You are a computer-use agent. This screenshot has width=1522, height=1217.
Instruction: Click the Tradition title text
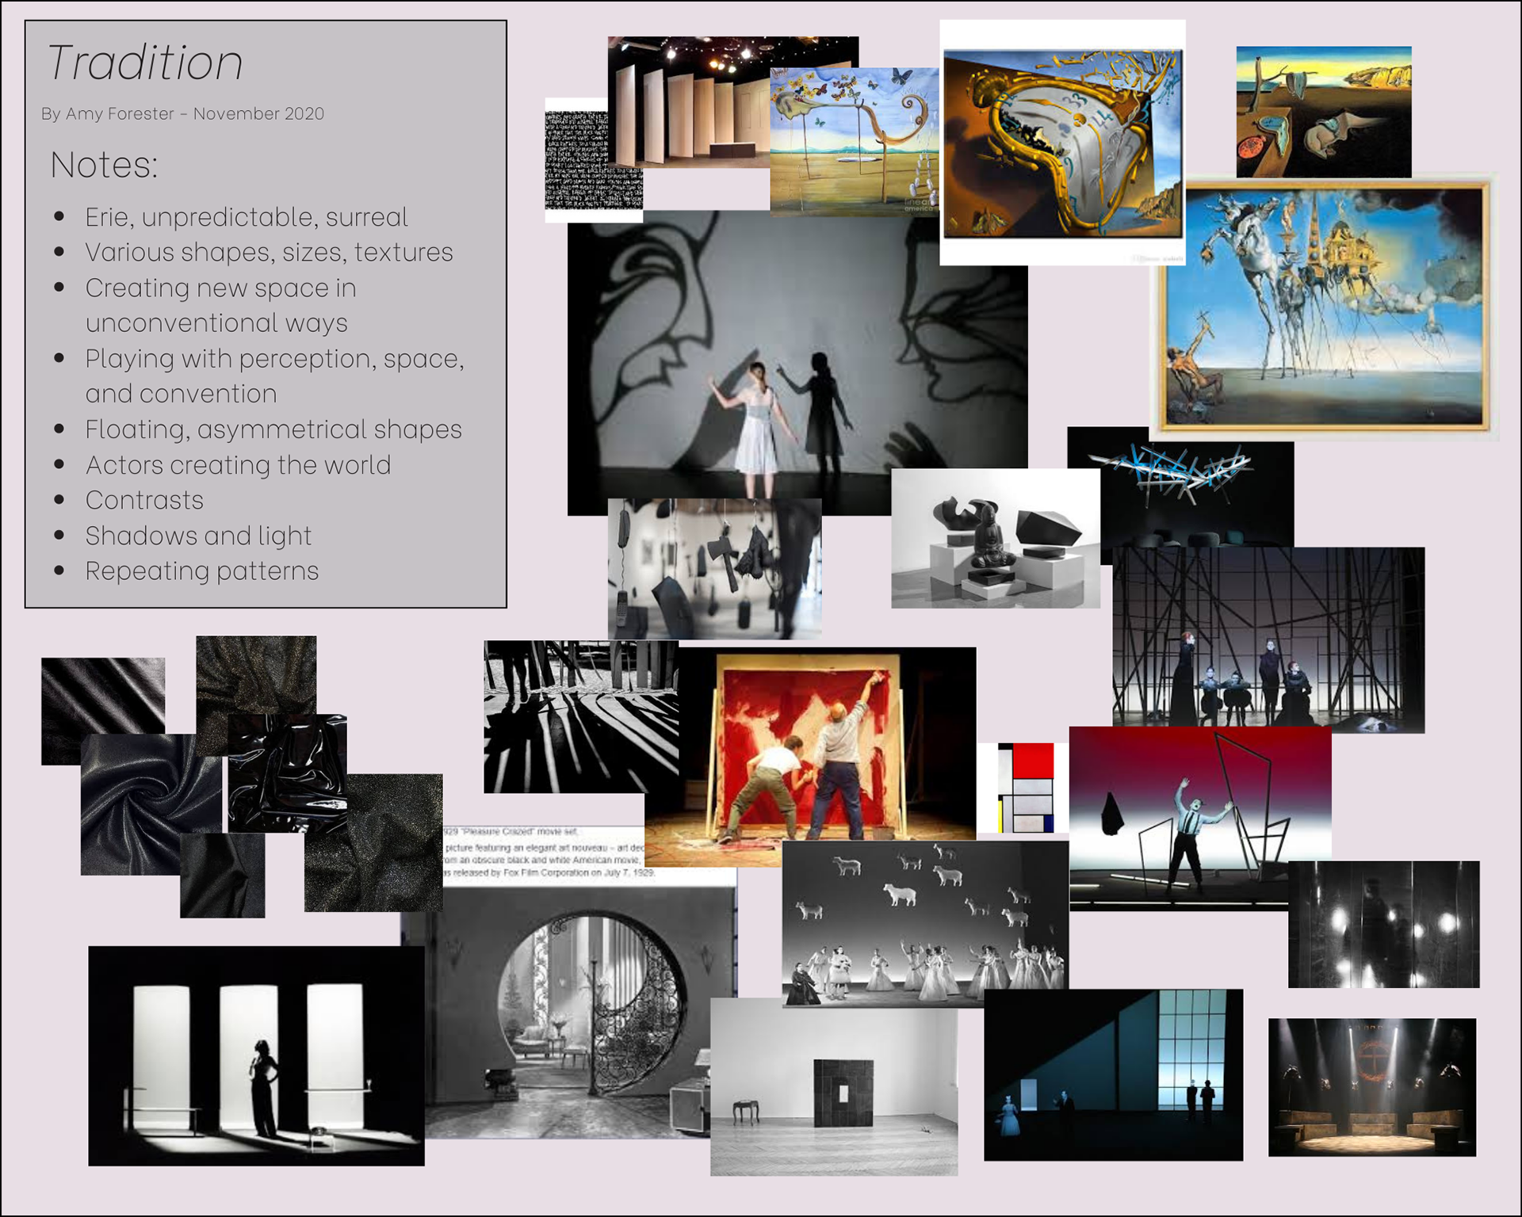tap(145, 63)
